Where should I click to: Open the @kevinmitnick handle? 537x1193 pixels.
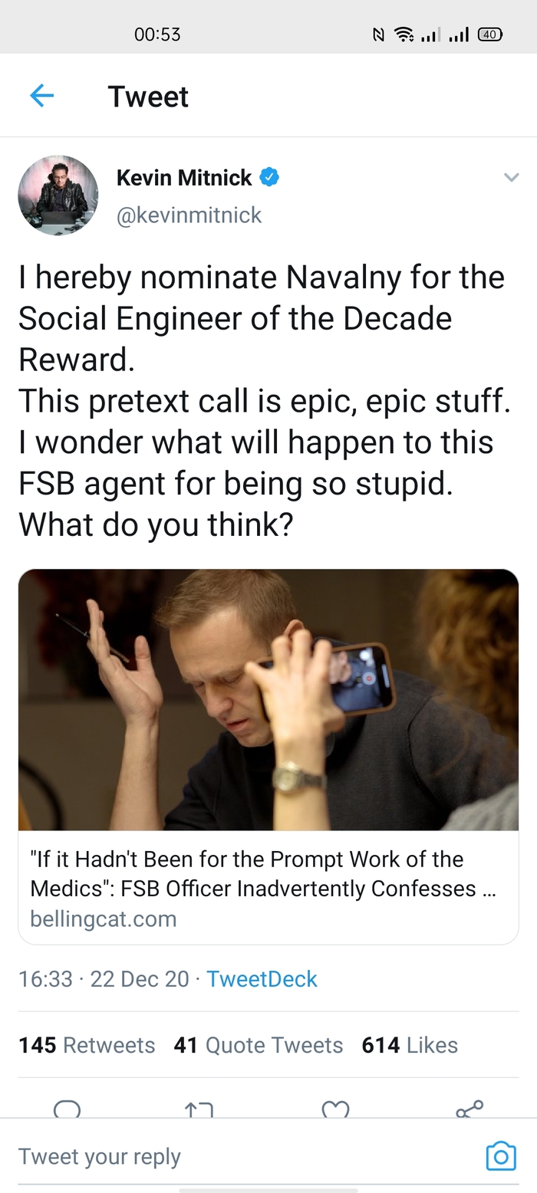[189, 215]
